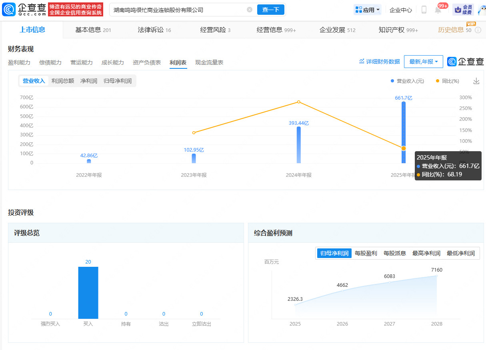Toggle 营业收入(元) legend series

click(x=407, y=81)
